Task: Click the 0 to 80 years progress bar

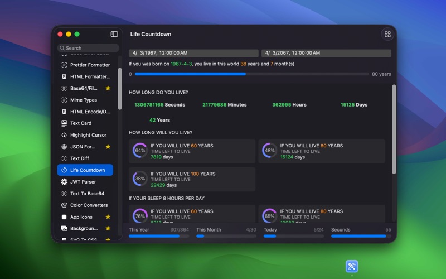Action: tap(251, 74)
